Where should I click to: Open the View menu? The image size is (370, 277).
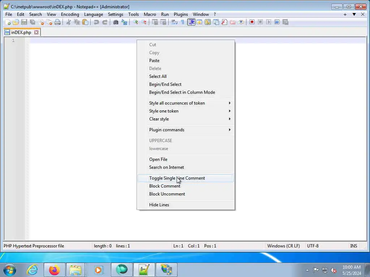tap(51, 14)
